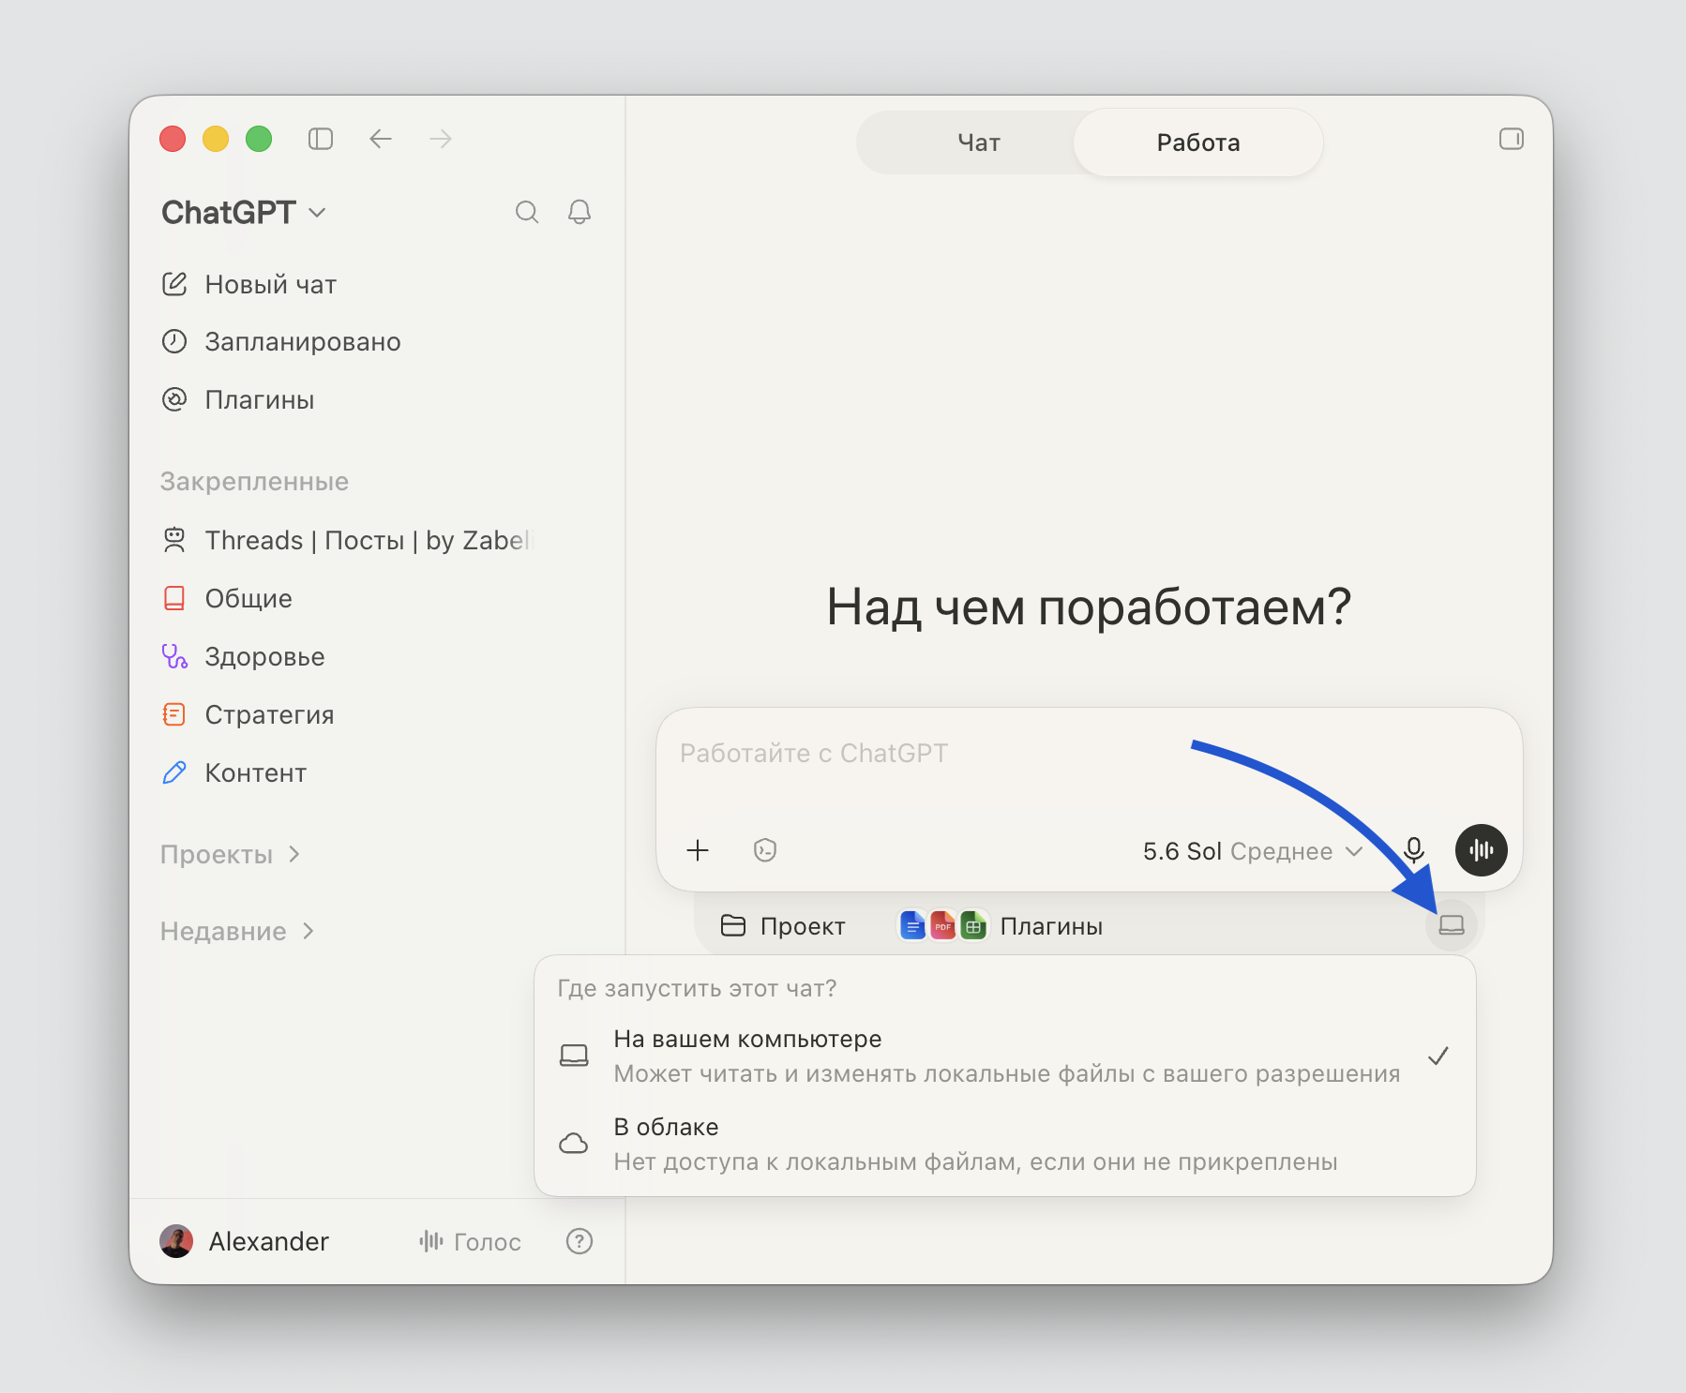Open the ChatGPT title dropdown
Screen dimensions: 1686x1393
[244, 213]
